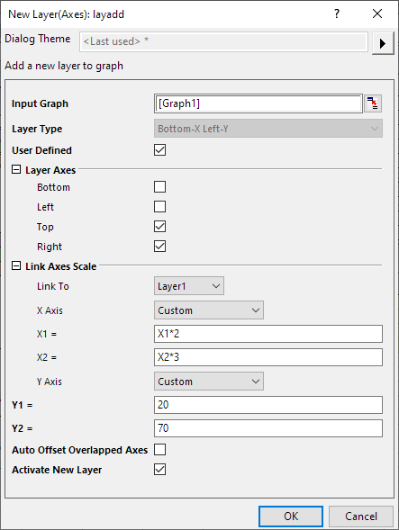This screenshot has width=399, height=530.
Task: Toggle the Right axis checkbox
Action: point(159,247)
